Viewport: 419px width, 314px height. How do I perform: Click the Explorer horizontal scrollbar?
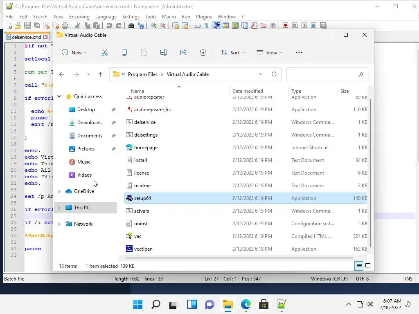coord(239,258)
